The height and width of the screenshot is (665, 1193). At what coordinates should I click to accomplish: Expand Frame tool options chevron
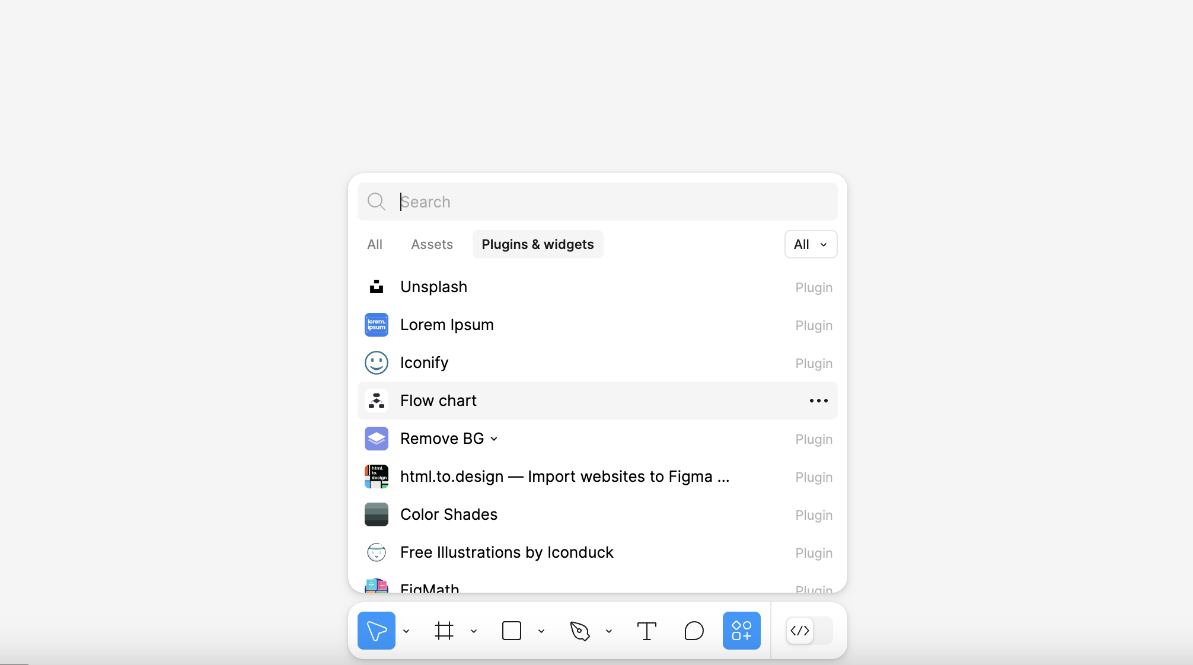[474, 631]
